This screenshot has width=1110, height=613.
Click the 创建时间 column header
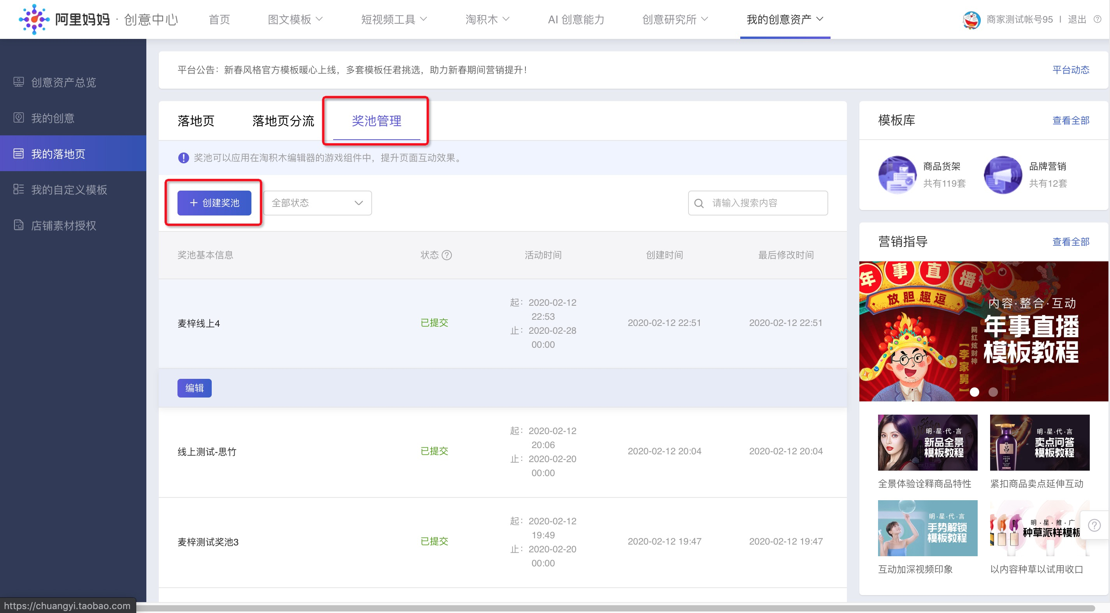(664, 255)
